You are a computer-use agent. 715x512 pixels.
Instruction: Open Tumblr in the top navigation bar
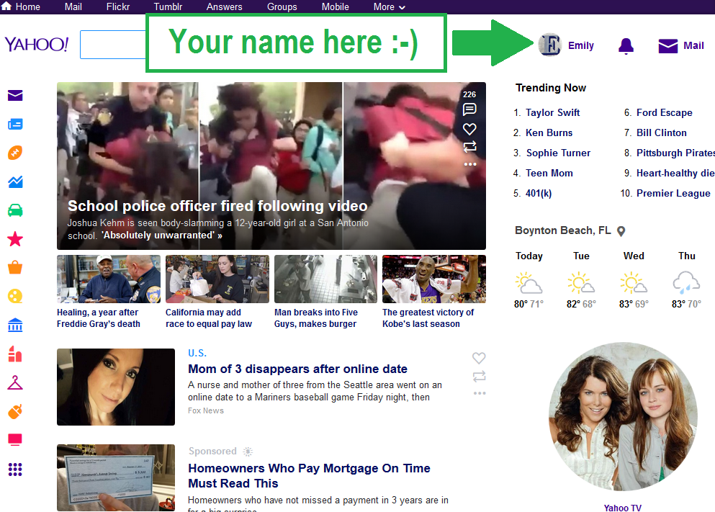click(x=168, y=6)
